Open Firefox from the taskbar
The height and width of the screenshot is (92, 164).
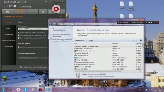coord(11,90)
